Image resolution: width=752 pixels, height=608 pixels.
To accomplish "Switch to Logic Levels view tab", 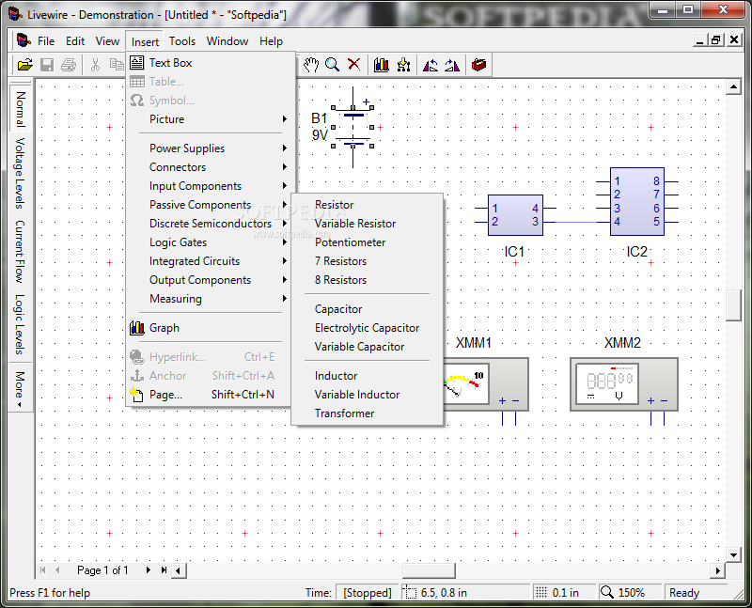I will click(20, 324).
